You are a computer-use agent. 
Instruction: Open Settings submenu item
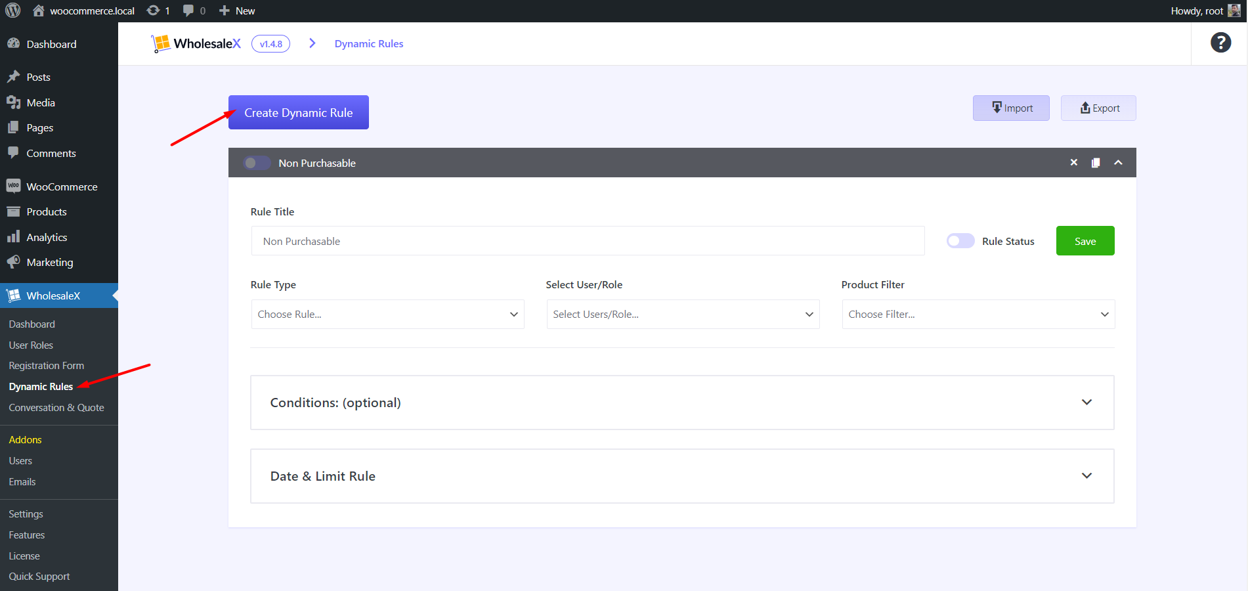point(26,514)
